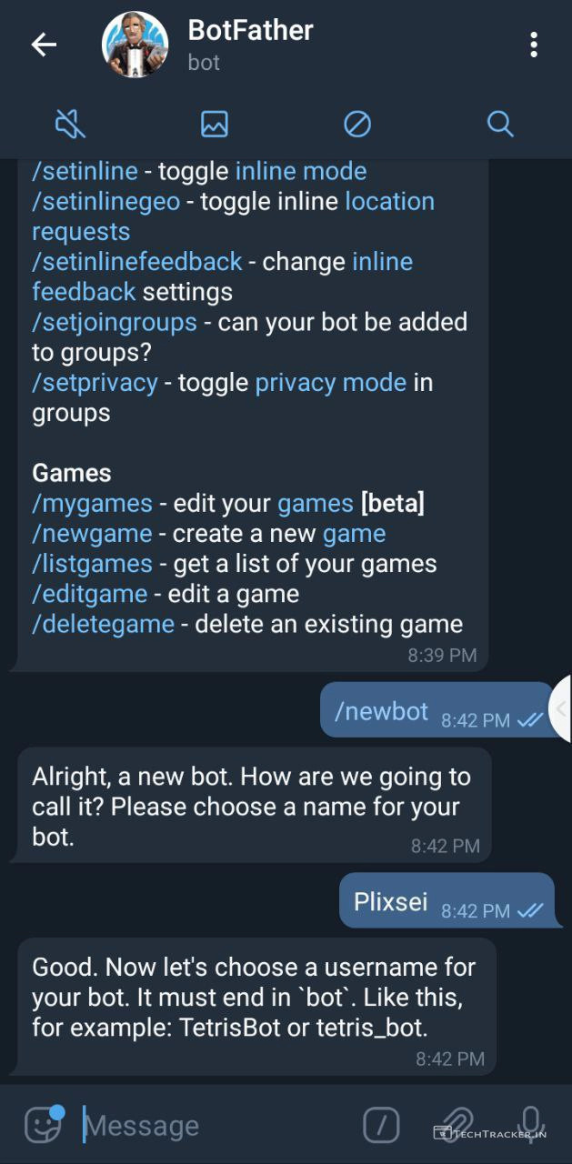Open the BotFather chat title
Viewport: 572px width, 1164px height.
pos(250,31)
